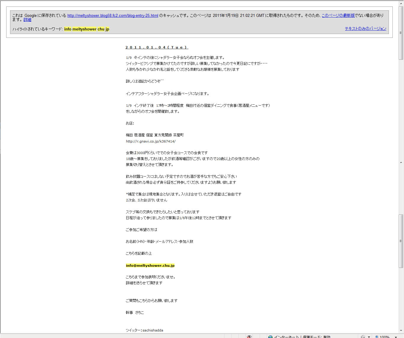The width and height of the screenshot is (404, 338).
Task: Click the このページの最新版 link
Action: (338, 16)
